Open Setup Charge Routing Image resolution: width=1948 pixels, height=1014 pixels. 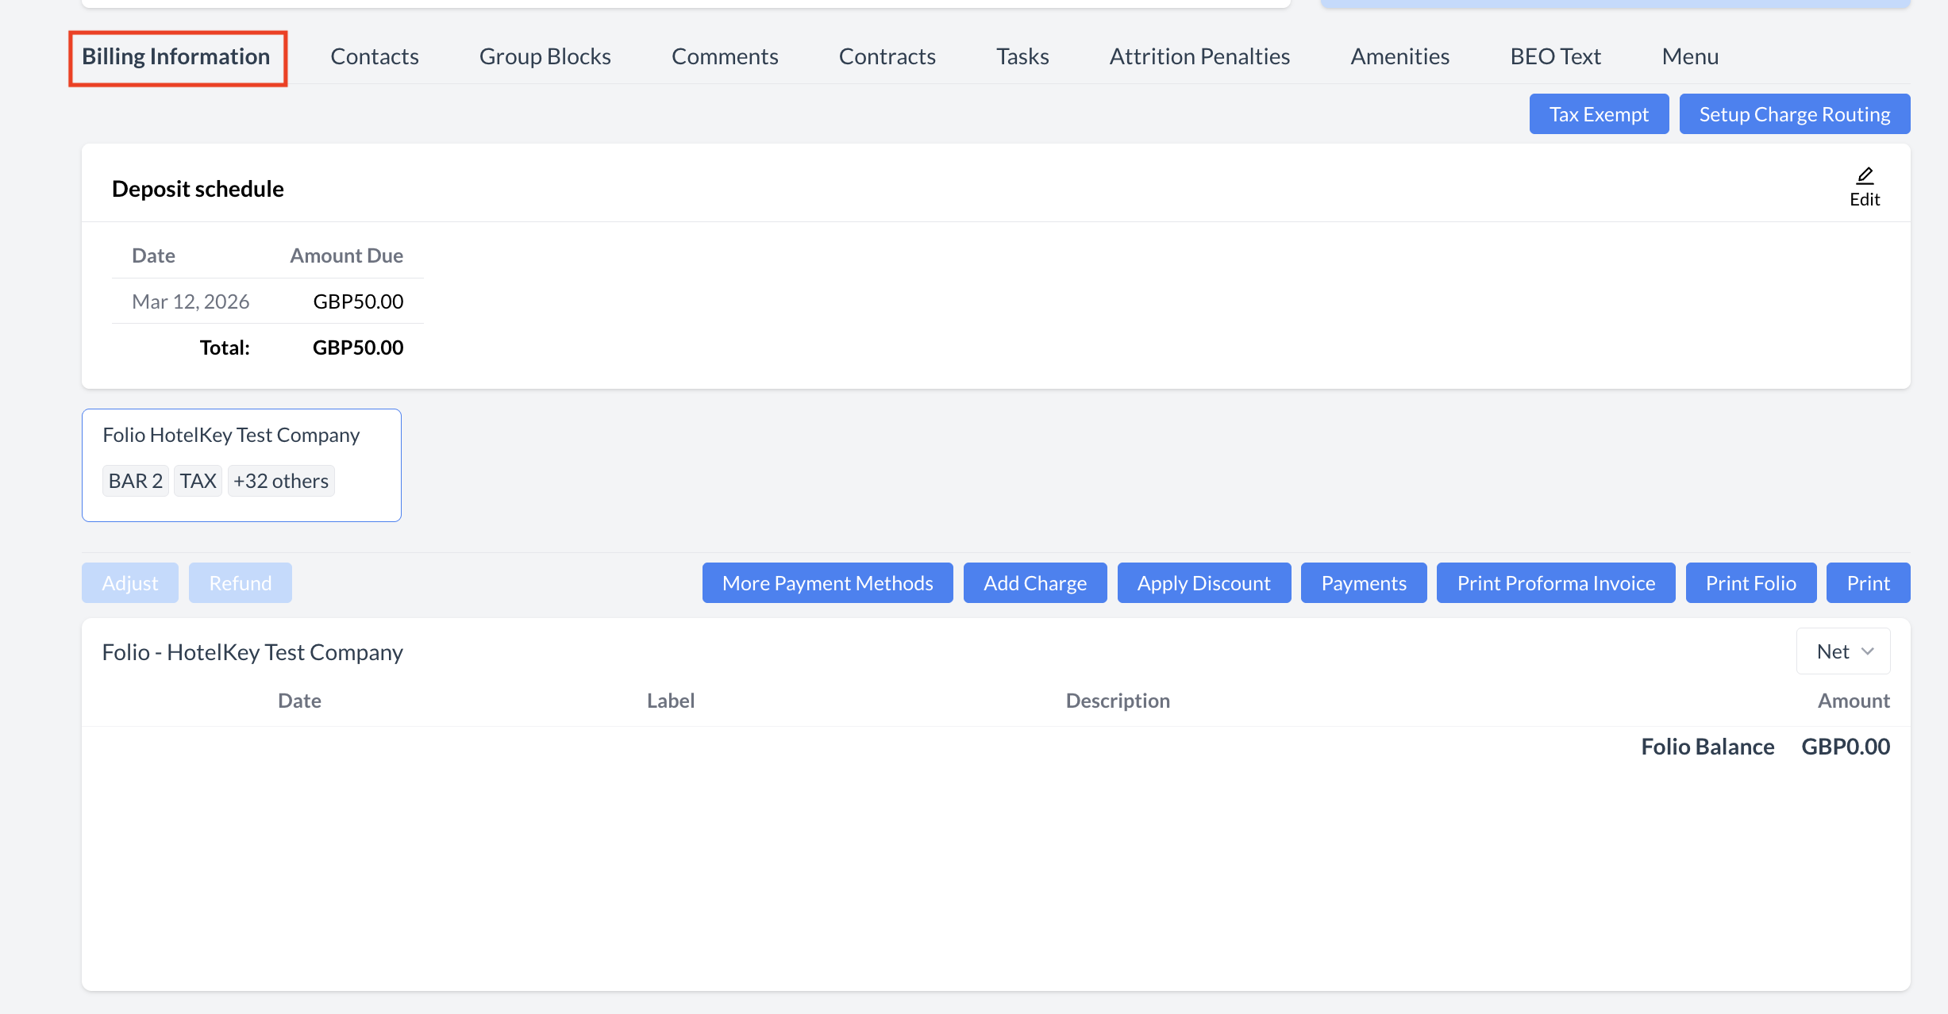coord(1795,113)
